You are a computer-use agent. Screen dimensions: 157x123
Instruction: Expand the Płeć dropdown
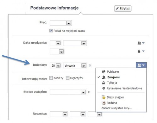coord(61,23)
